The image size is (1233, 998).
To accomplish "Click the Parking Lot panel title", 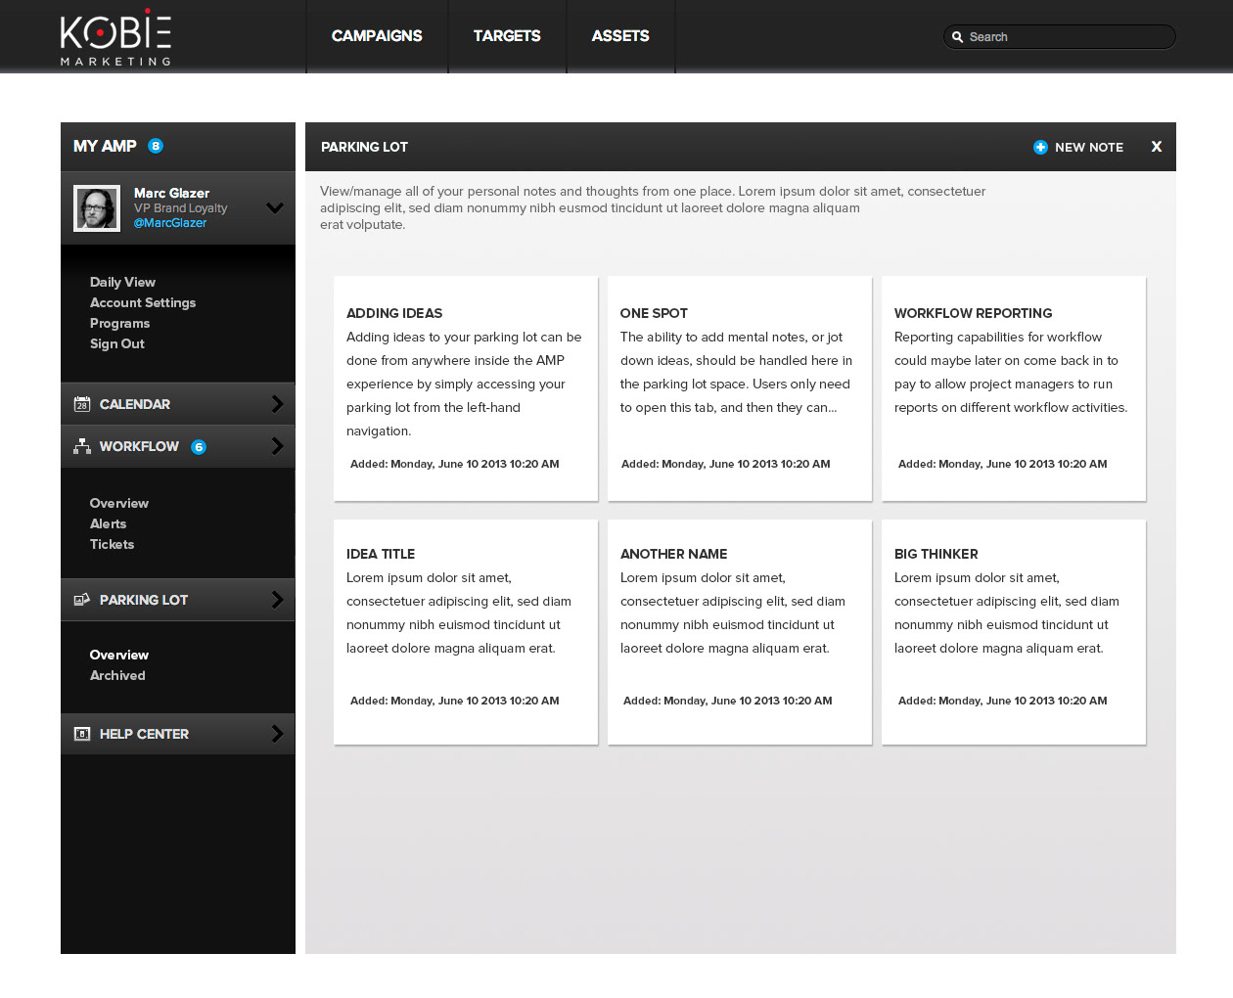I will [x=364, y=147].
